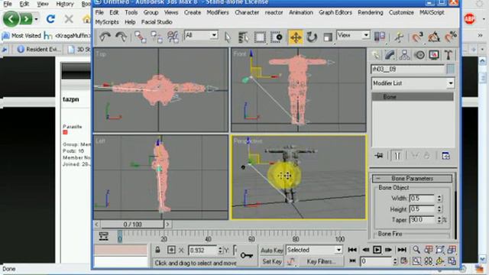This screenshot has width=489, height=275.
Task: Open the Facial Studio menu
Action: click(157, 22)
